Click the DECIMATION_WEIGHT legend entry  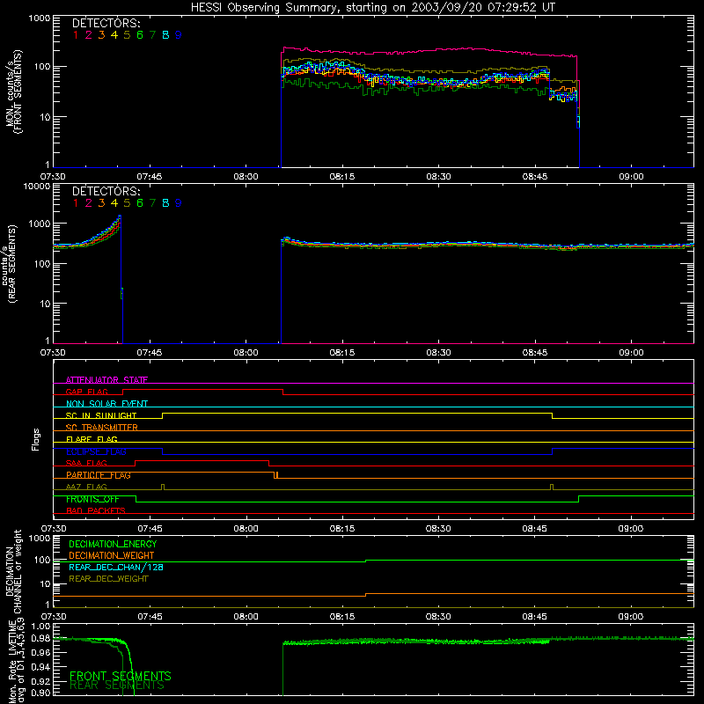point(112,556)
